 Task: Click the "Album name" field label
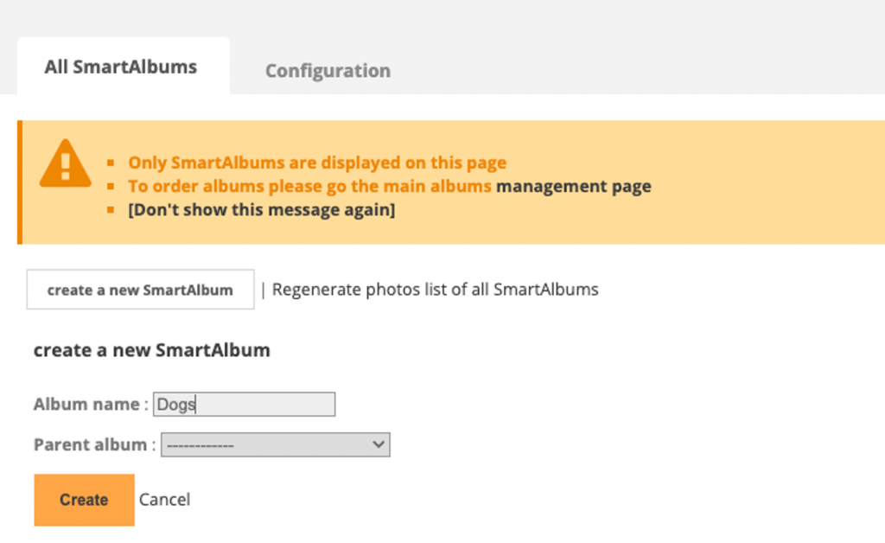(x=86, y=404)
